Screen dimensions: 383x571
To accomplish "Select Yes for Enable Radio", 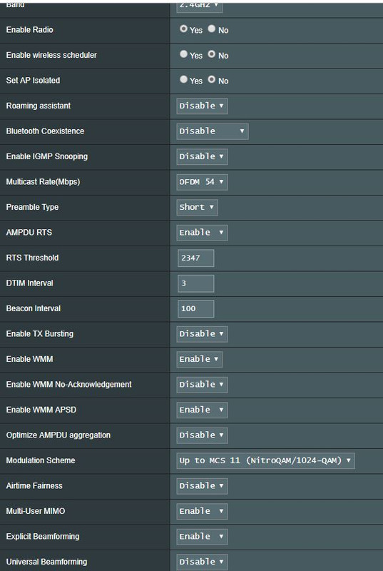I will click(184, 29).
